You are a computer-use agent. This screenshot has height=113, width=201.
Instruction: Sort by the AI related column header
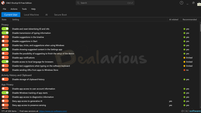(174, 20)
